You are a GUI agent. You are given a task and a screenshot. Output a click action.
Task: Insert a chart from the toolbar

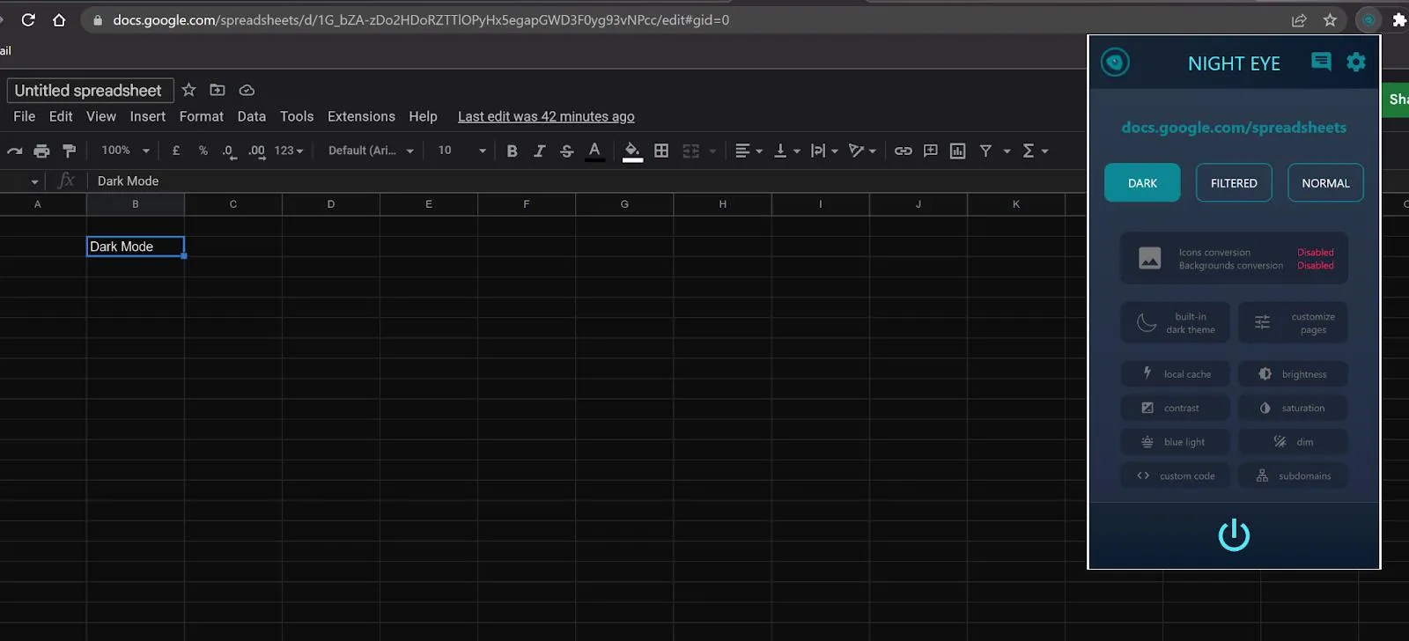click(957, 151)
